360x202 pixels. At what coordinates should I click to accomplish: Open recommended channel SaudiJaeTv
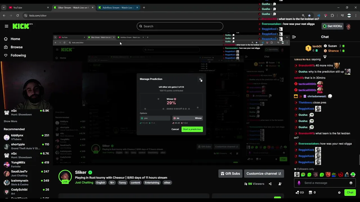pos(26,173)
